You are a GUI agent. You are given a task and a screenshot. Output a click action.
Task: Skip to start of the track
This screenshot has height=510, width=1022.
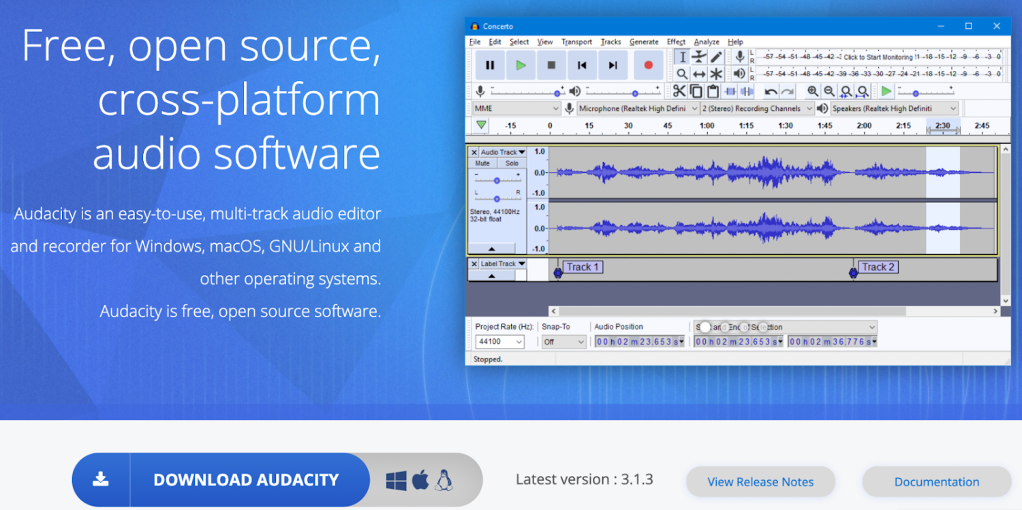click(582, 65)
